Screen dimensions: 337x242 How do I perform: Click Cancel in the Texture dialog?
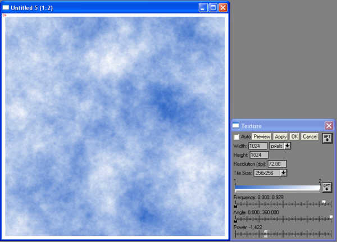coord(309,136)
